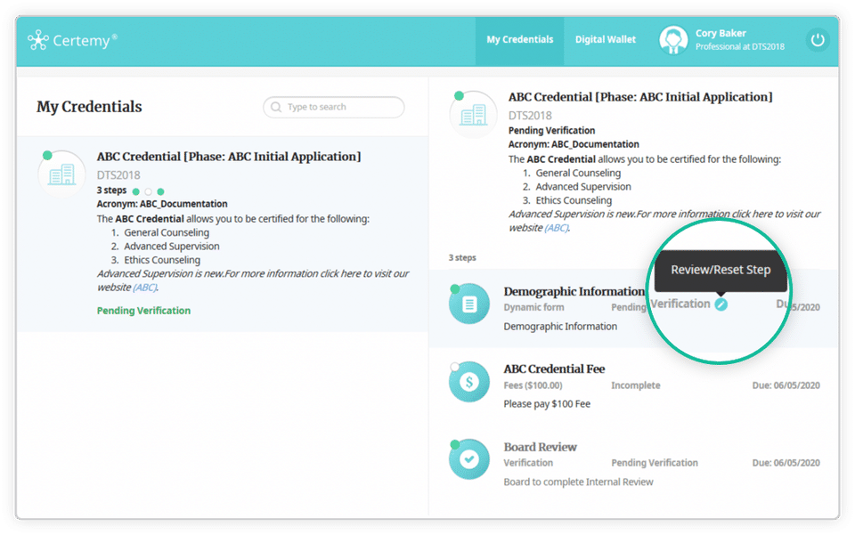Click Pending Verification under the detail panel title
This screenshot has width=855, height=535.
[551, 131]
